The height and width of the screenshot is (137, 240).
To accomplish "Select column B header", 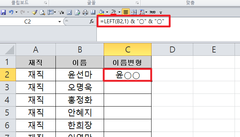I will [80, 49].
